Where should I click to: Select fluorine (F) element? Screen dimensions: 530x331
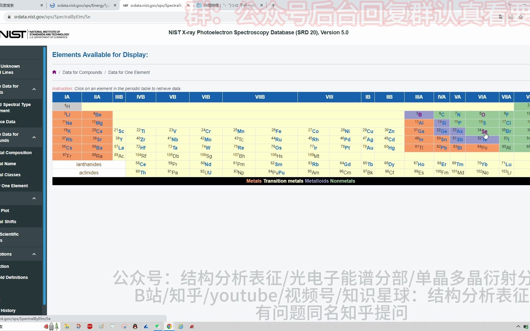(x=506, y=114)
